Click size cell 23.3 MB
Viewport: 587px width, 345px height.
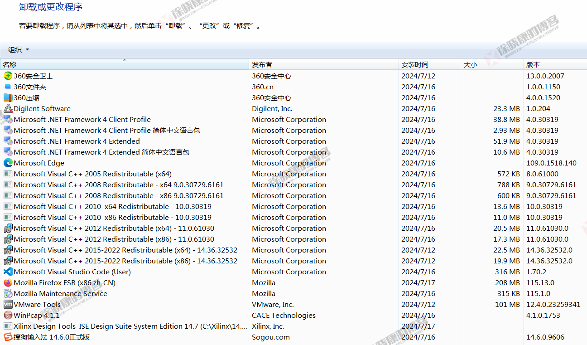pos(506,108)
